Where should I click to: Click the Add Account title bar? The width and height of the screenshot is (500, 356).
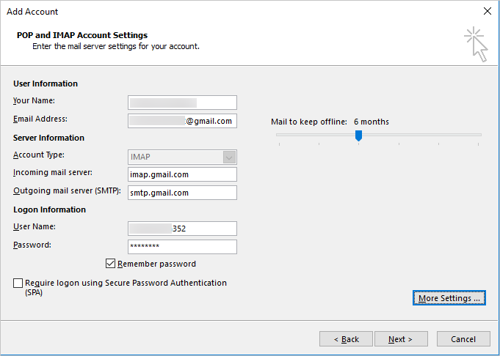coord(220,11)
